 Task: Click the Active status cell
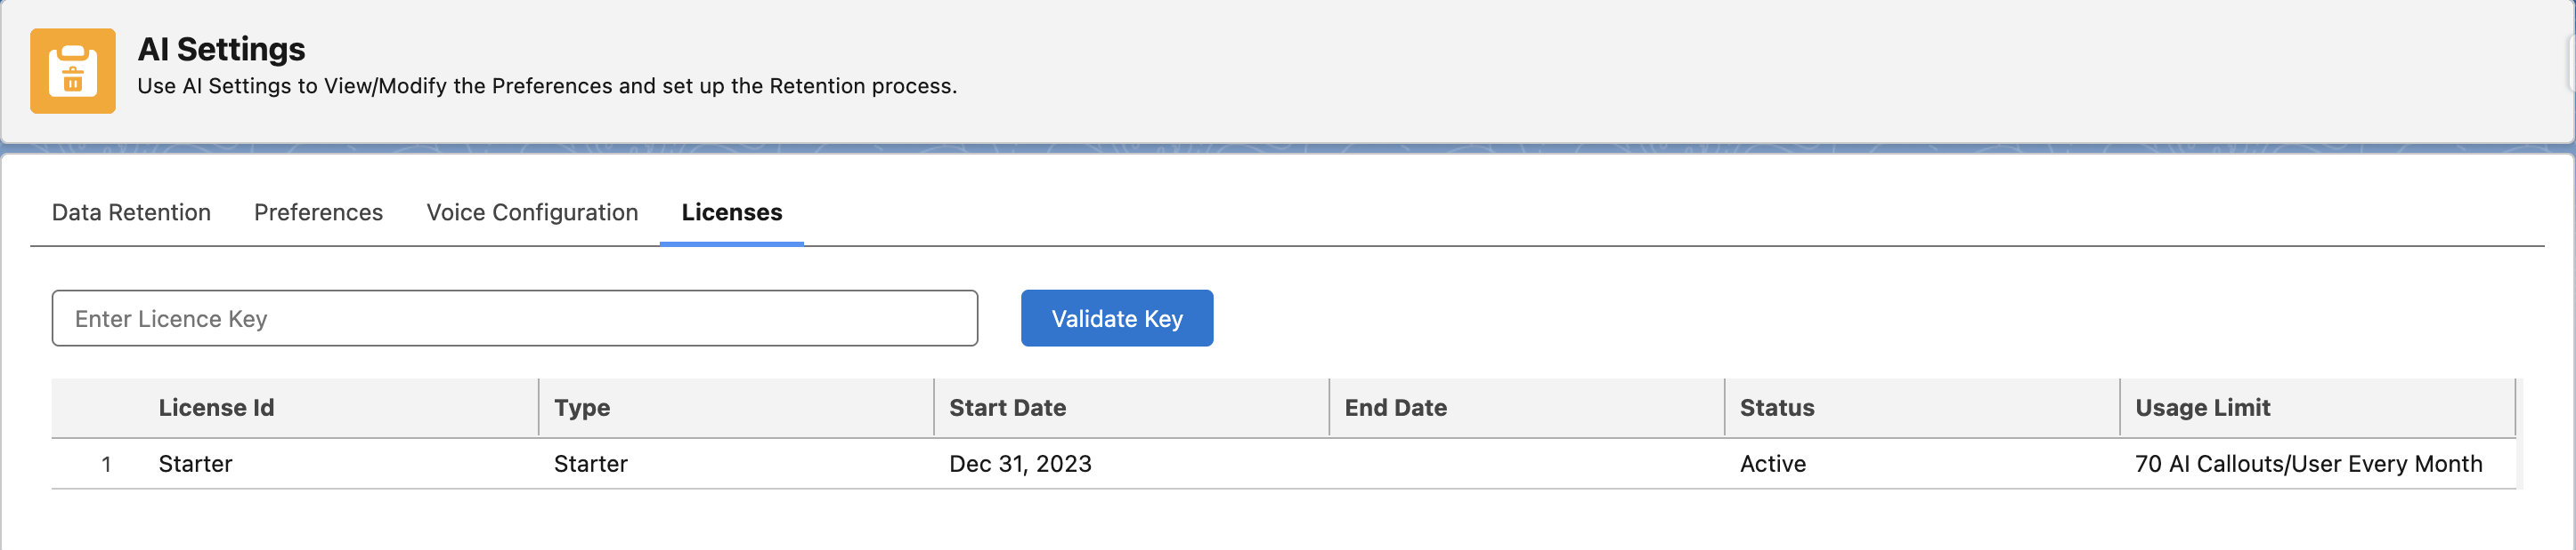click(x=1772, y=464)
